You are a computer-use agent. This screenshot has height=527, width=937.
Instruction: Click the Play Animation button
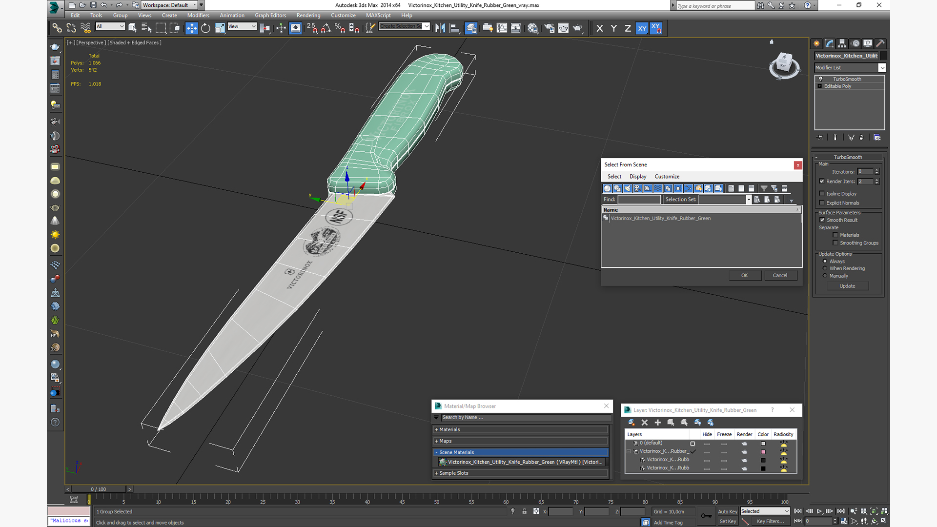point(819,511)
